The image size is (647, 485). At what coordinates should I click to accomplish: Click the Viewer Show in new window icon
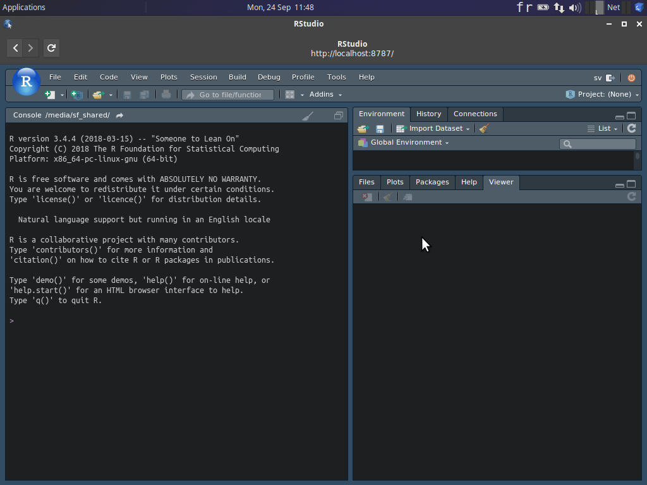click(x=408, y=197)
